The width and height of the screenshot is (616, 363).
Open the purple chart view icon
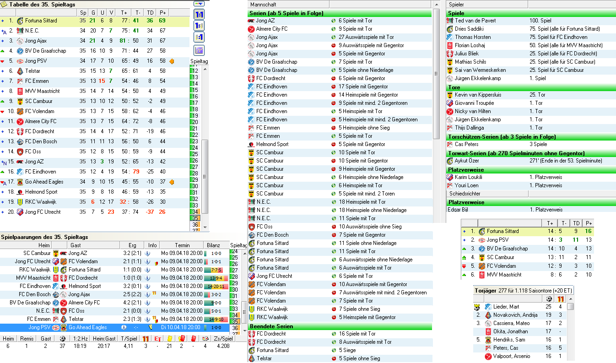pyautogui.click(x=199, y=50)
